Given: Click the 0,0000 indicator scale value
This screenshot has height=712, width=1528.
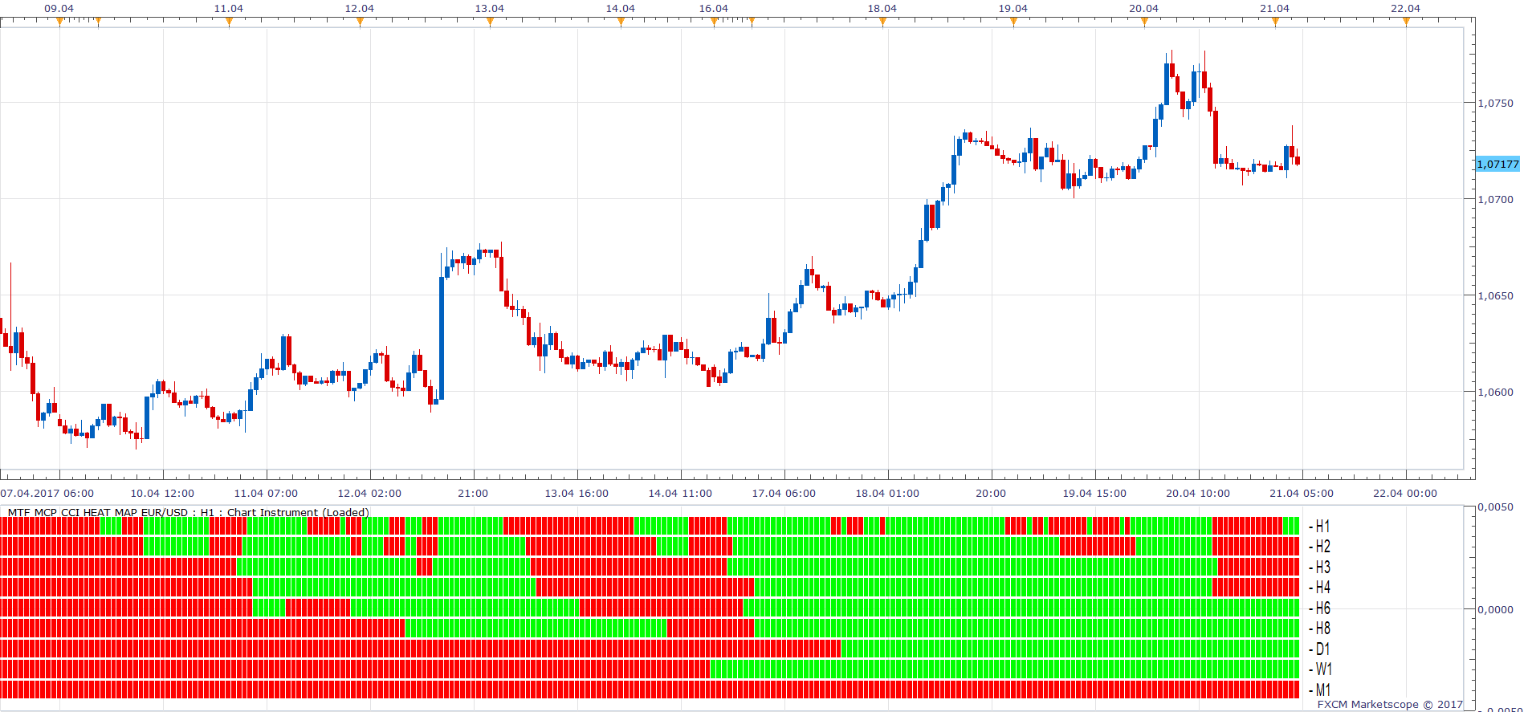Looking at the screenshot, I should [x=1496, y=609].
